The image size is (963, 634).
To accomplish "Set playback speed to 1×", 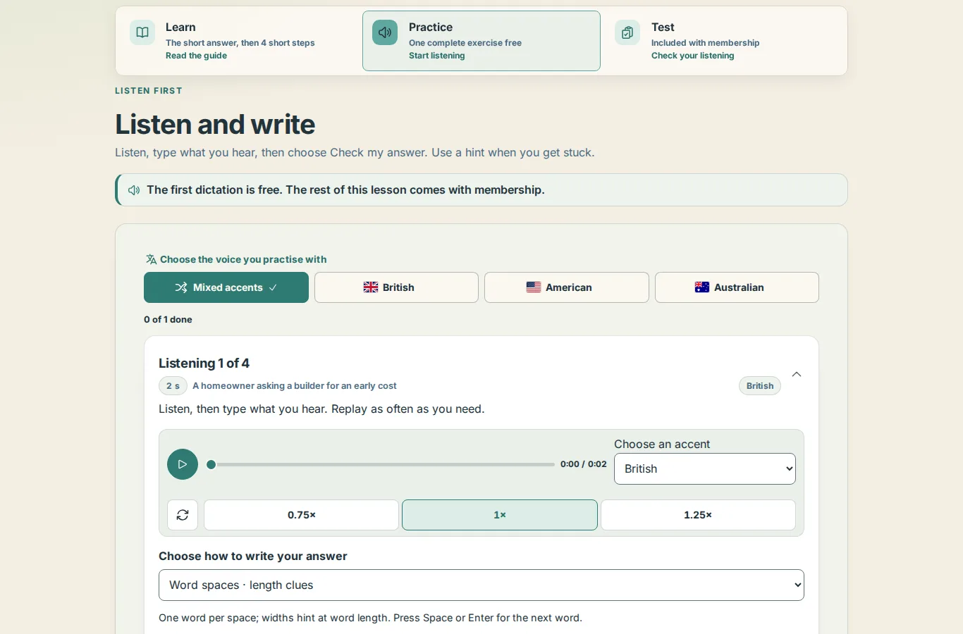I will click(500, 515).
